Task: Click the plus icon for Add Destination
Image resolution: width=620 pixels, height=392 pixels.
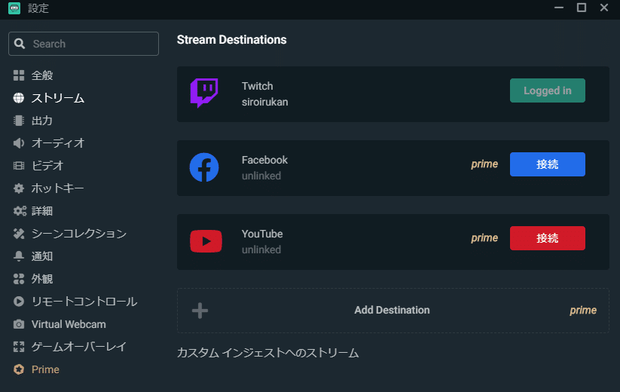Action: [200, 311]
